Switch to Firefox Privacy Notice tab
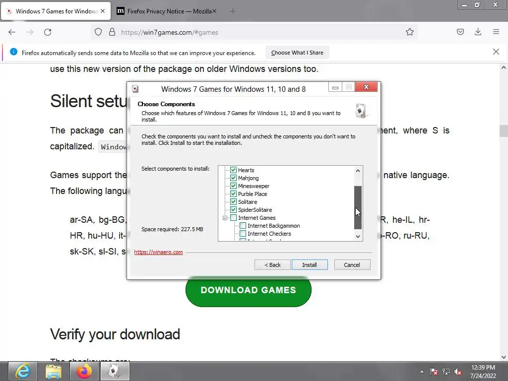 point(167,11)
